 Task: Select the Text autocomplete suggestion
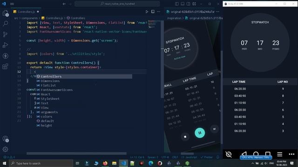point(84,103)
